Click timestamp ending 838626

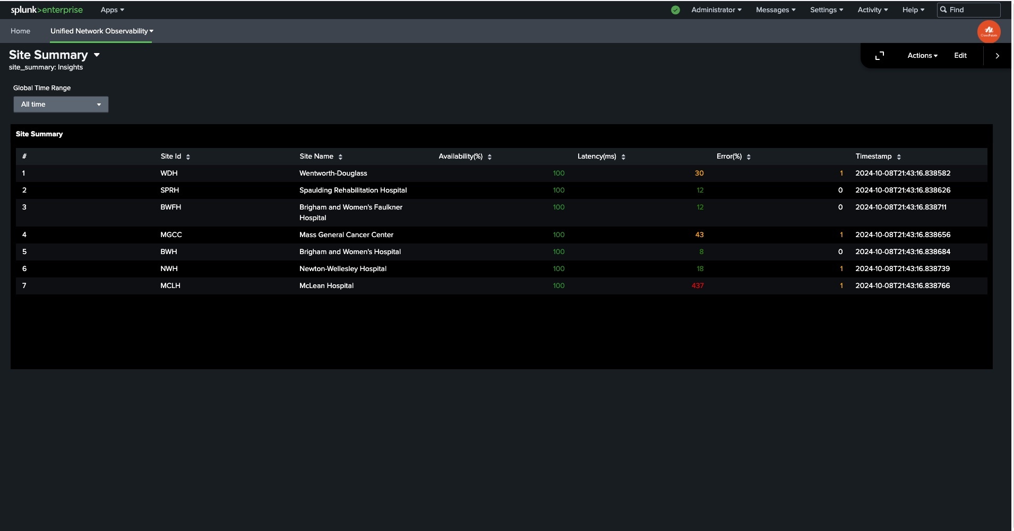pos(903,190)
